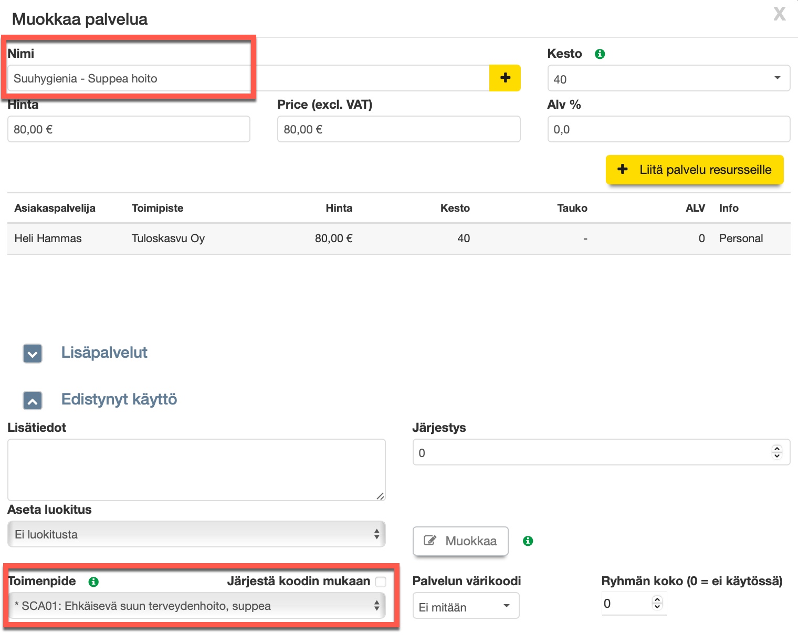Click the green info icon next to Toimenpide
The height and width of the screenshot is (643, 798).
tap(93, 582)
